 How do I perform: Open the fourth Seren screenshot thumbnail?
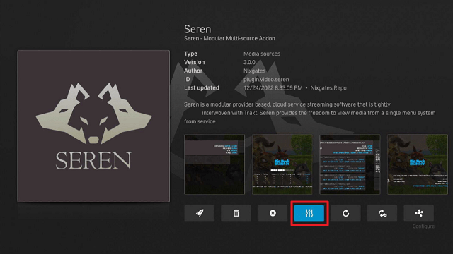pyautogui.click(x=418, y=164)
